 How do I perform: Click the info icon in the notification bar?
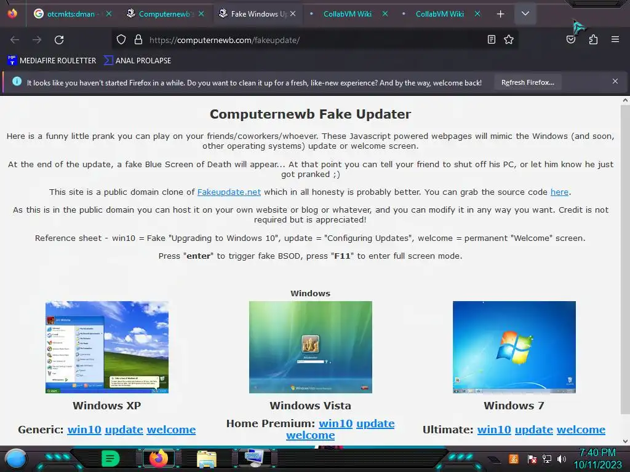click(17, 82)
